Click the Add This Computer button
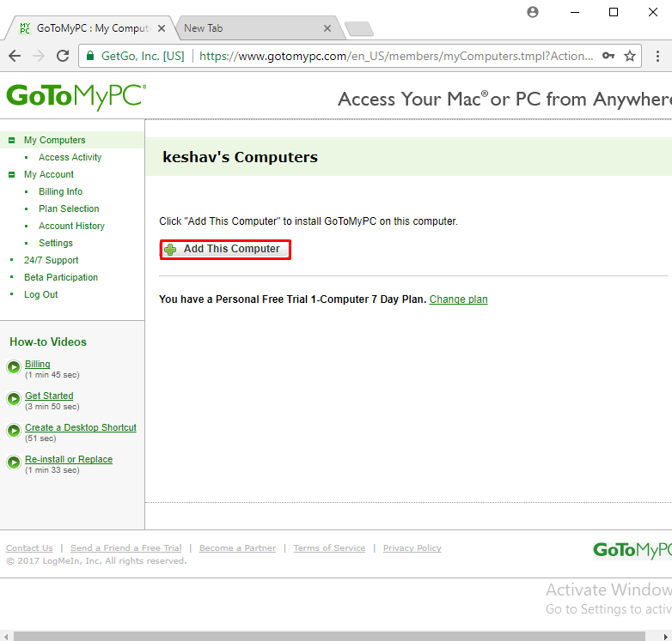672x641 pixels. click(225, 250)
